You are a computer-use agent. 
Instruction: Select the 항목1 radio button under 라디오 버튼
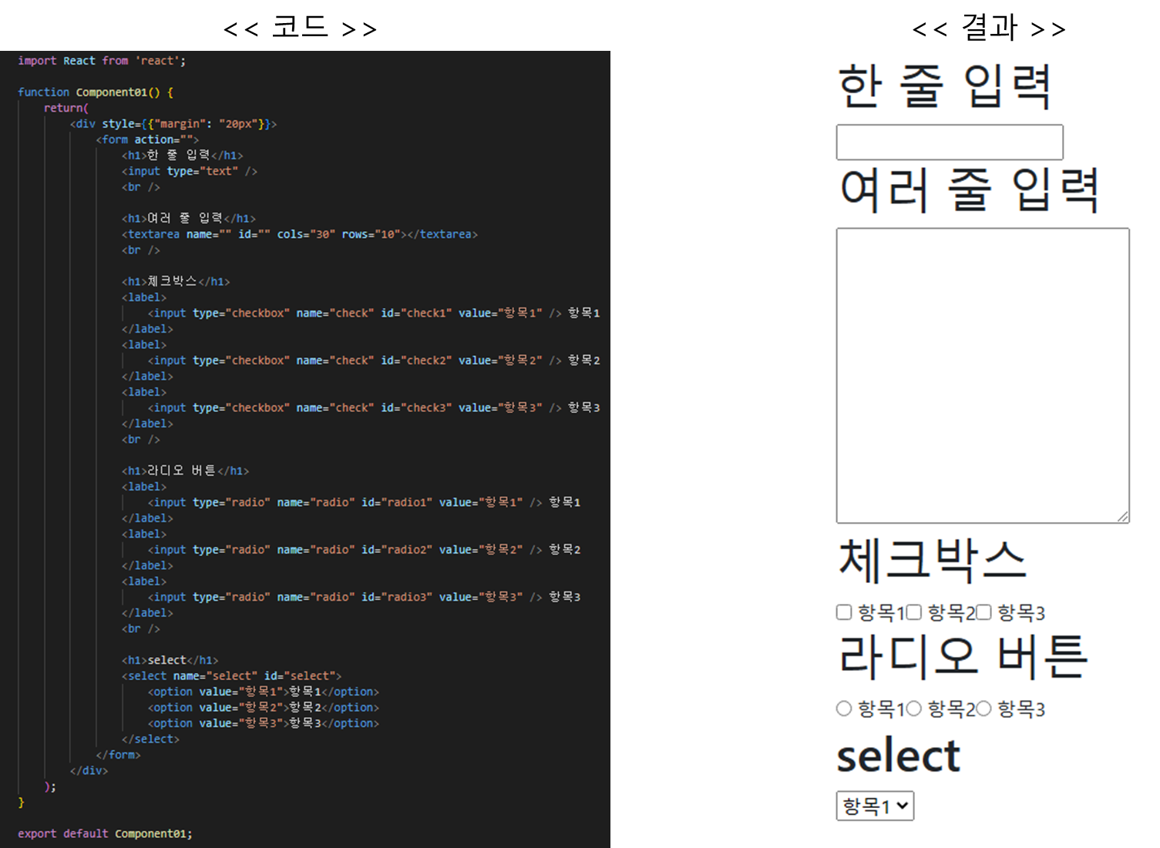(844, 709)
